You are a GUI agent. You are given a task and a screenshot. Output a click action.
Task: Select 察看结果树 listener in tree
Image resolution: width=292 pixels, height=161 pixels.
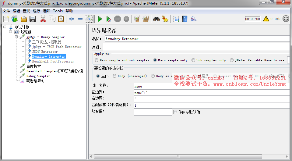point(35,81)
